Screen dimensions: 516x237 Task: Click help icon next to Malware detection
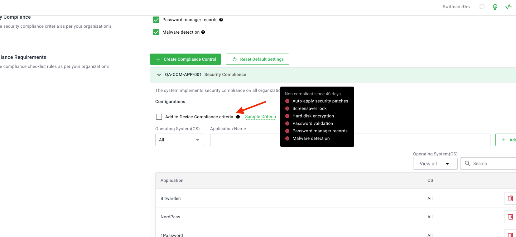point(203,32)
